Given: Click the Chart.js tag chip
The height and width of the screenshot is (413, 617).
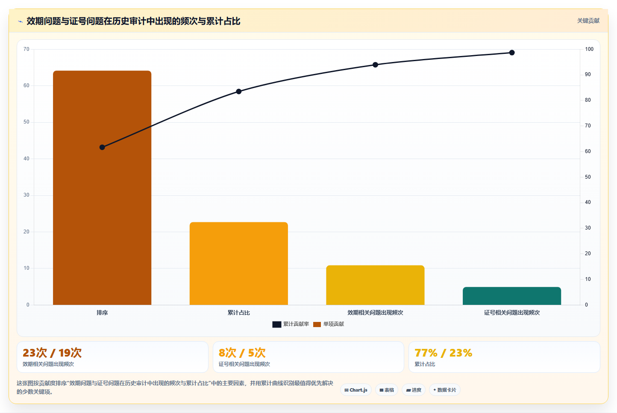Looking at the screenshot, I should (356, 390).
